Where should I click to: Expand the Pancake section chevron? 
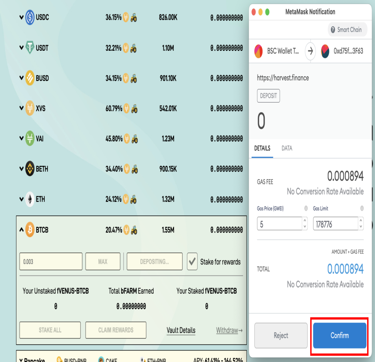(21, 360)
